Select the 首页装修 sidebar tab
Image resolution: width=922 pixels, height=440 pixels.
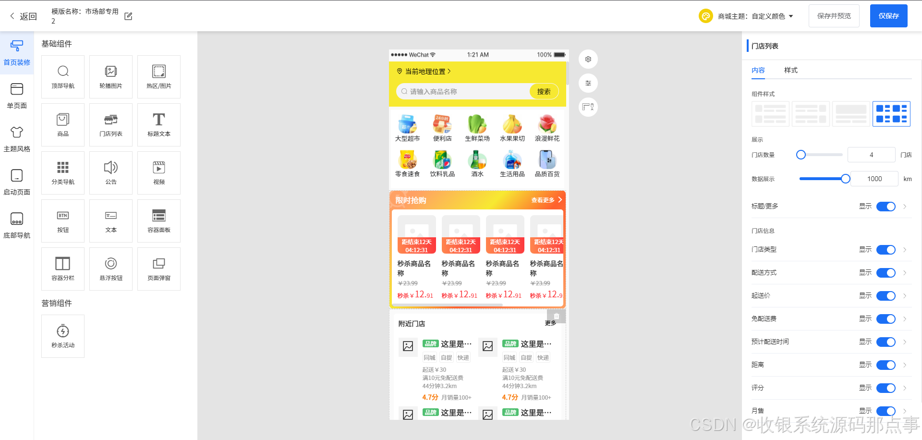(17, 53)
